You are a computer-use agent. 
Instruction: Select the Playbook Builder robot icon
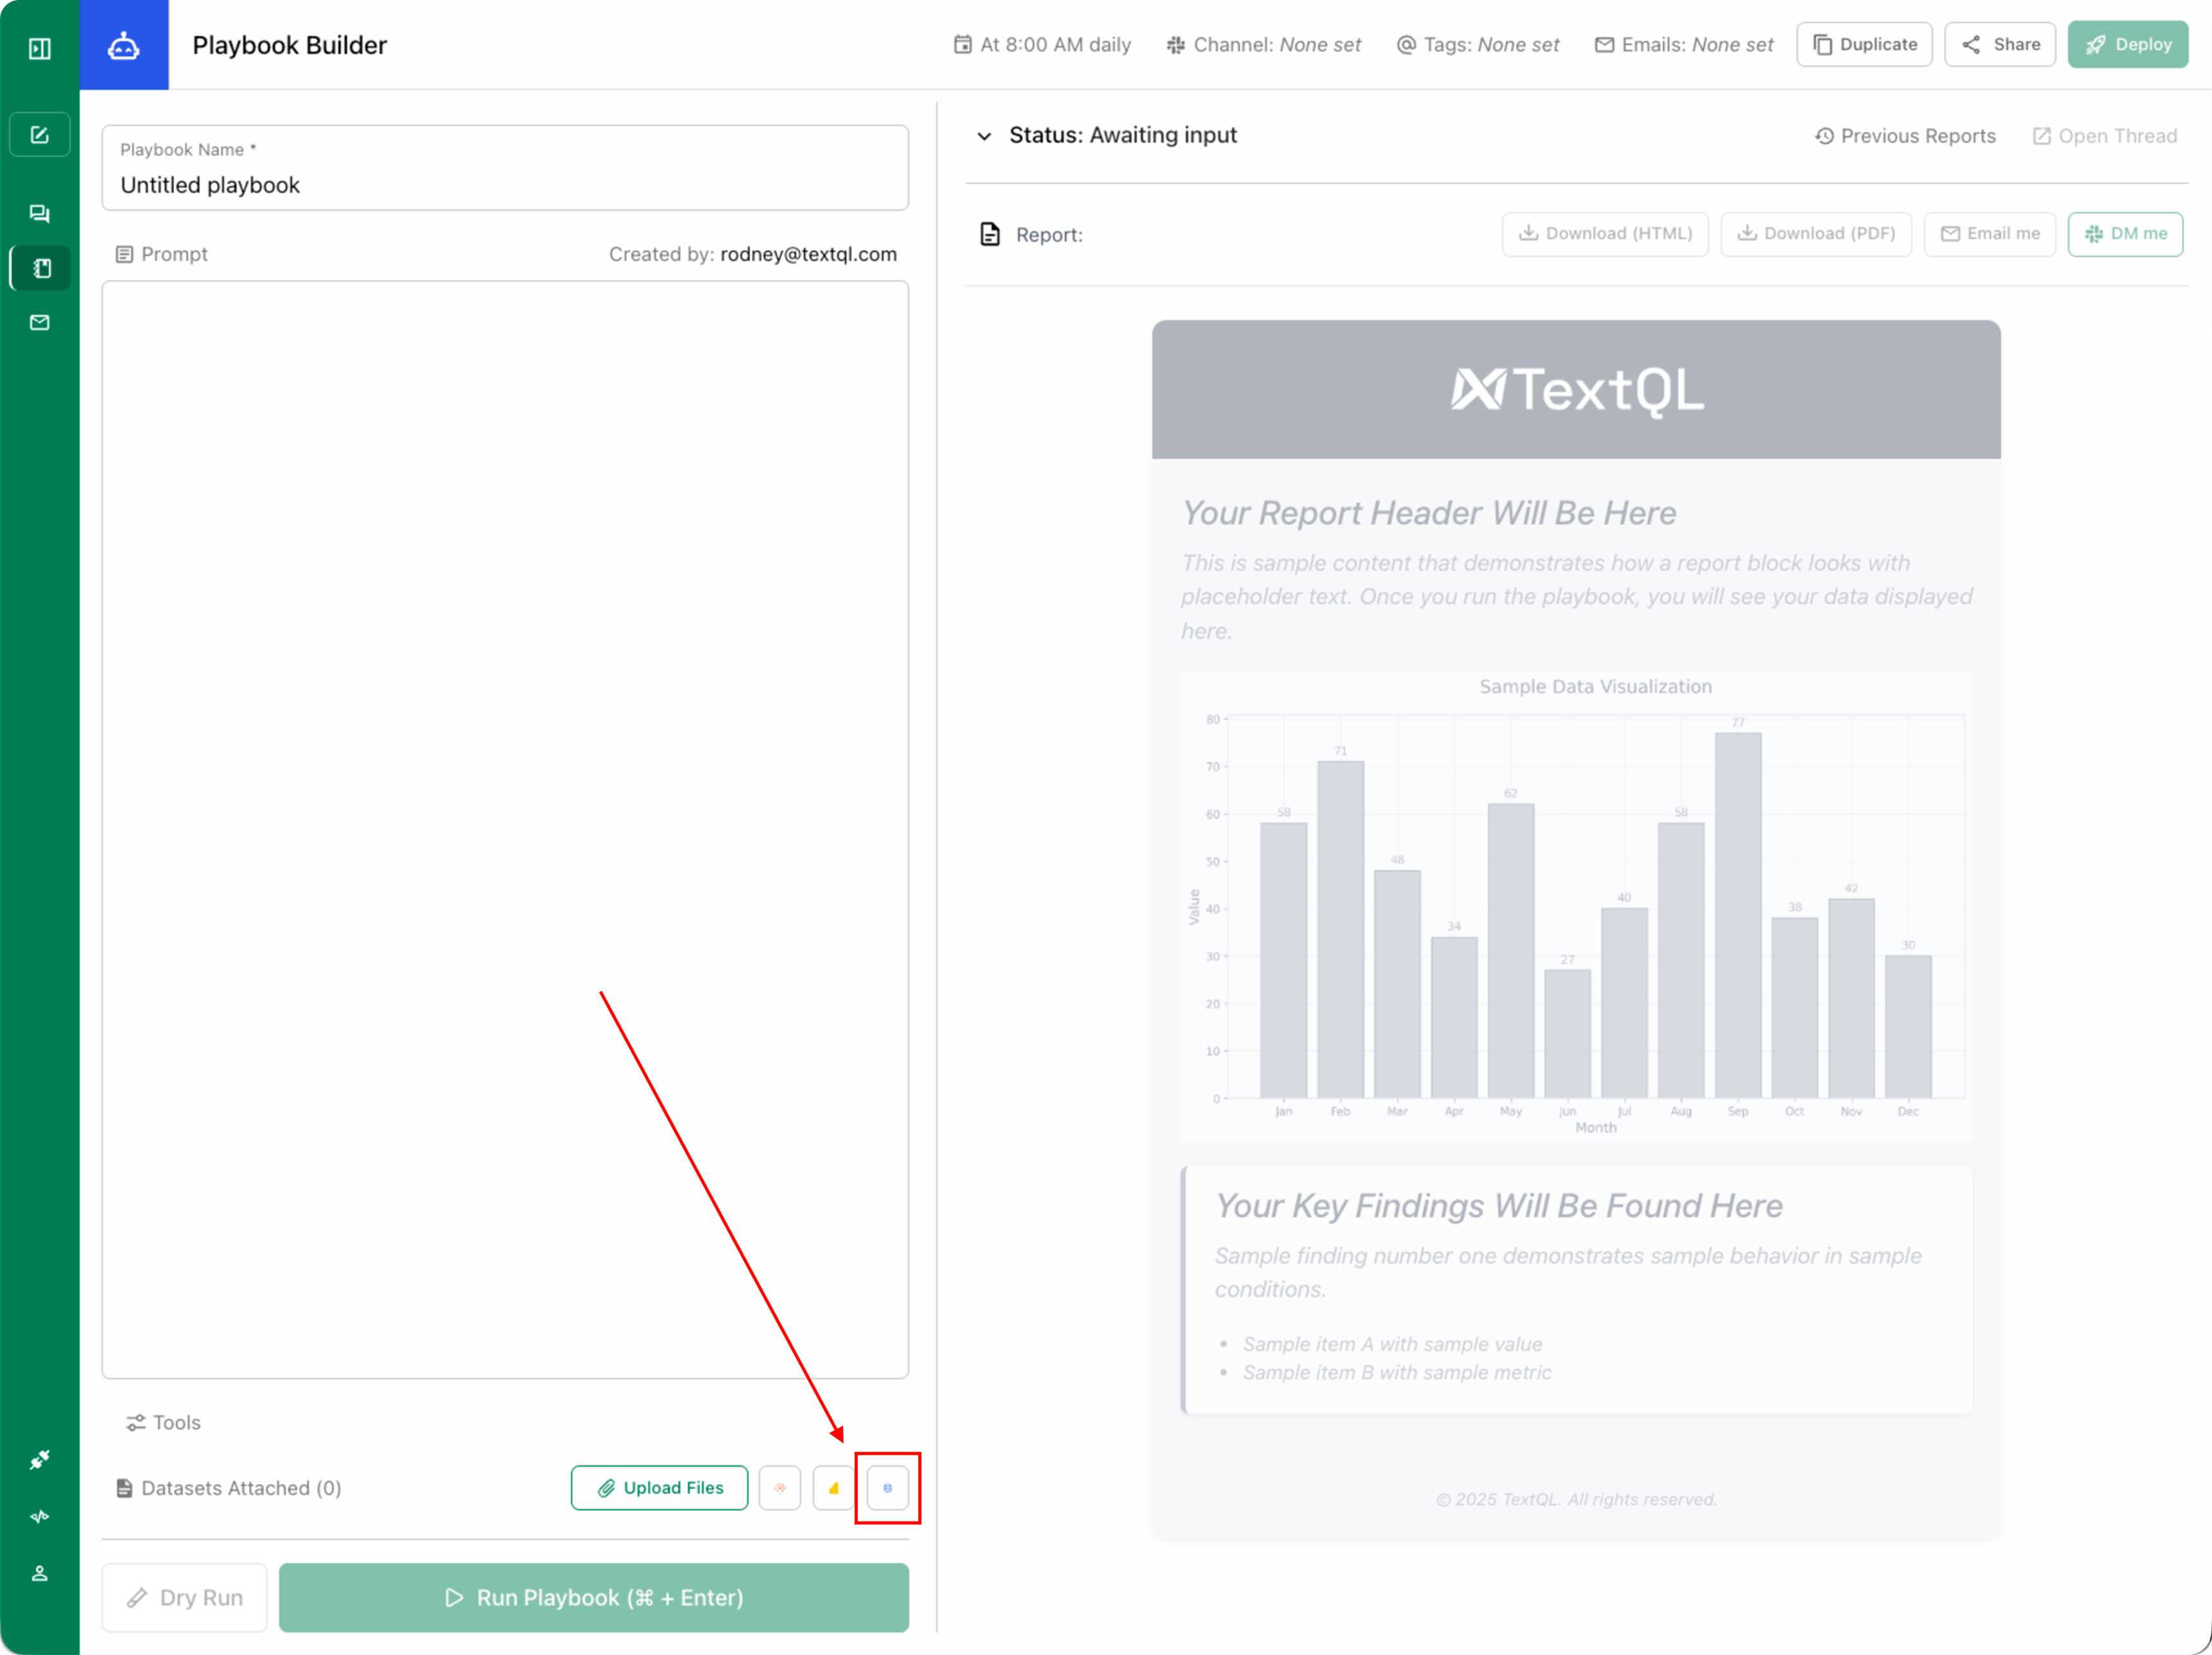tap(124, 45)
